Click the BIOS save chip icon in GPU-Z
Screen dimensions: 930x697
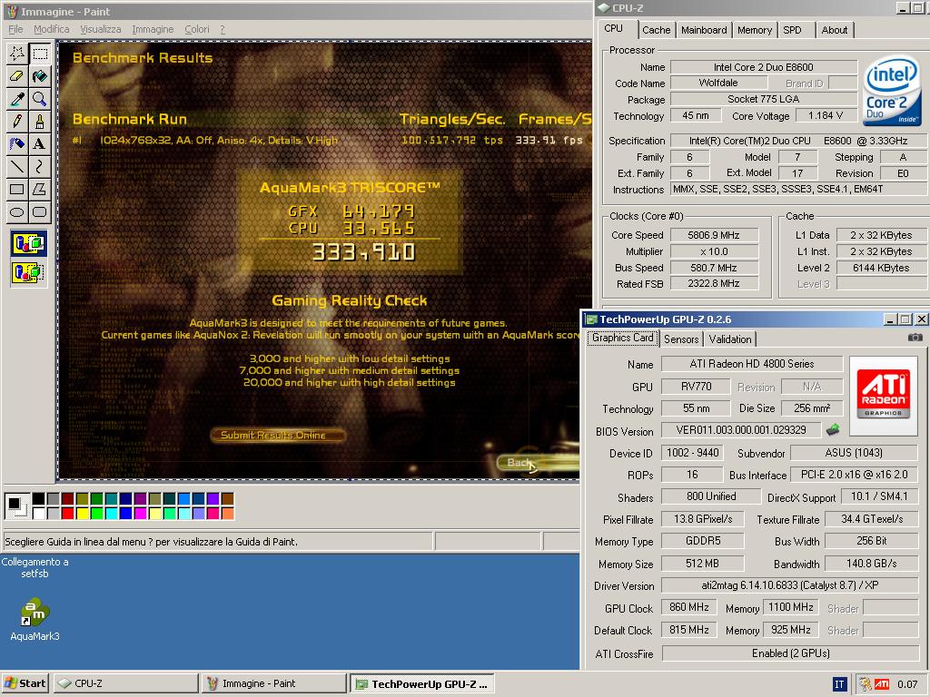[834, 429]
